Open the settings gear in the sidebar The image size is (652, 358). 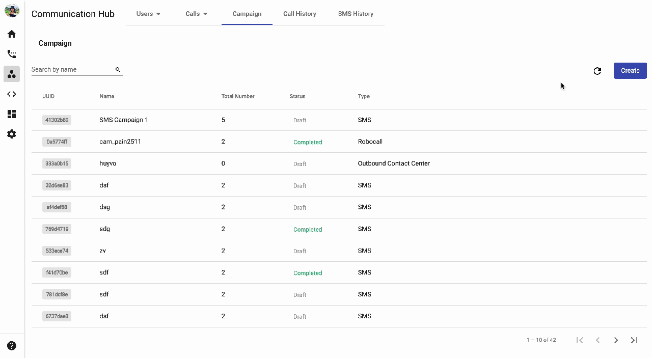coord(12,134)
